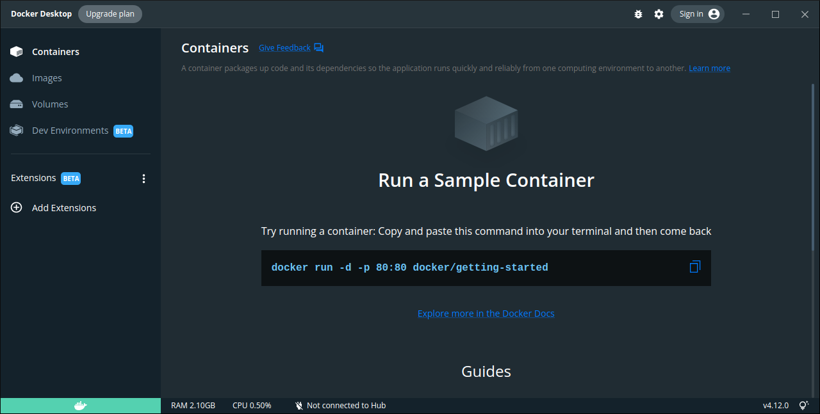Open Explore more in the Docker Docs

[486, 313]
